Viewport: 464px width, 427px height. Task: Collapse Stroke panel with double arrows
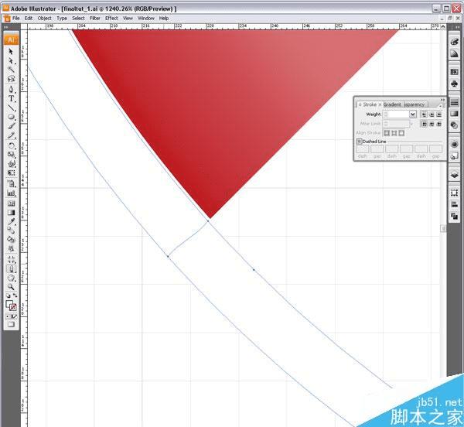coord(442,100)
